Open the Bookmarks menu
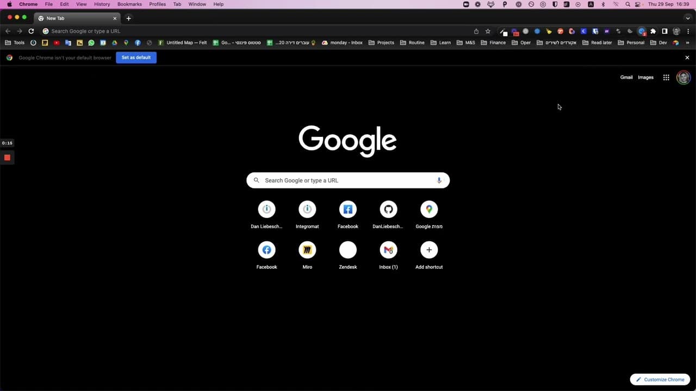The height and width of the screenshot is (391, 696). pyautogui.click(x=129, y=4)
